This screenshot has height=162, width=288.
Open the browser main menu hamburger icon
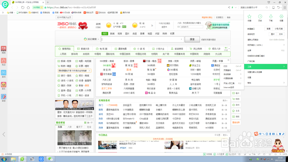click(x=285, y=7)
